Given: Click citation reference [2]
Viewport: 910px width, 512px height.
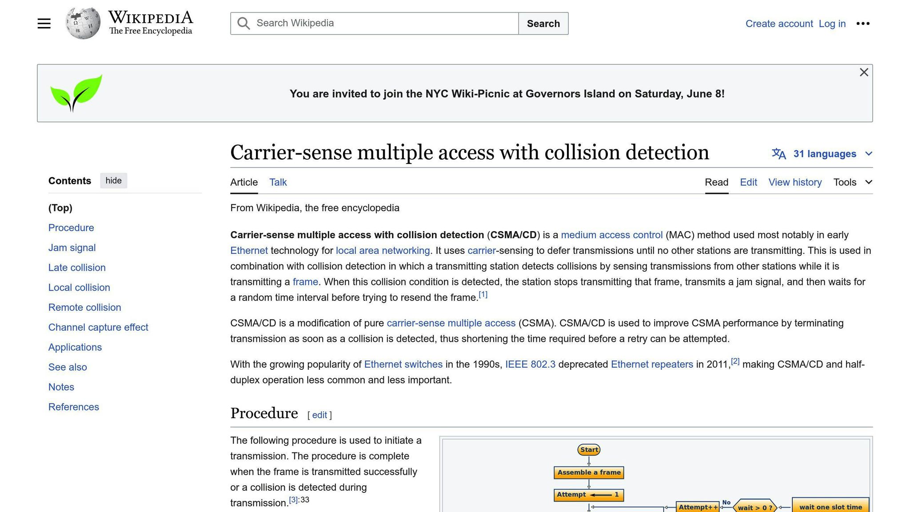Looking at the screenshot, I should click(735, 361).
